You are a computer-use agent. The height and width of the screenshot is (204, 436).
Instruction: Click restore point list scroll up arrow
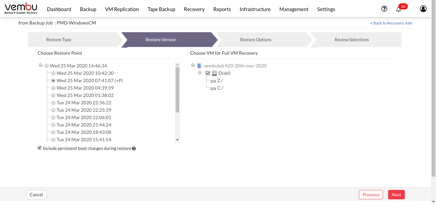click(178, 65)
